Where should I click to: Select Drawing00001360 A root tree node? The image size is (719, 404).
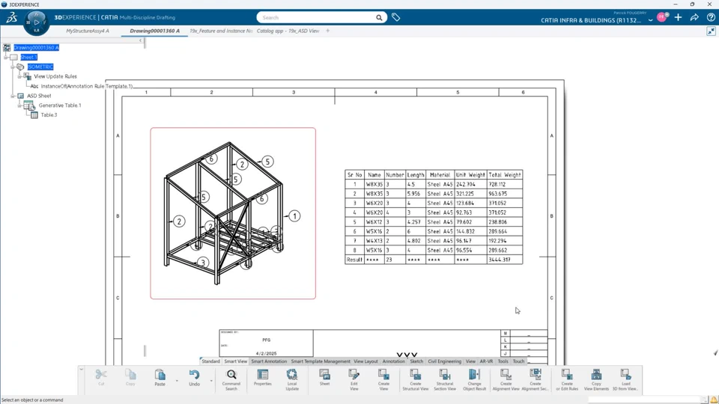36,48
